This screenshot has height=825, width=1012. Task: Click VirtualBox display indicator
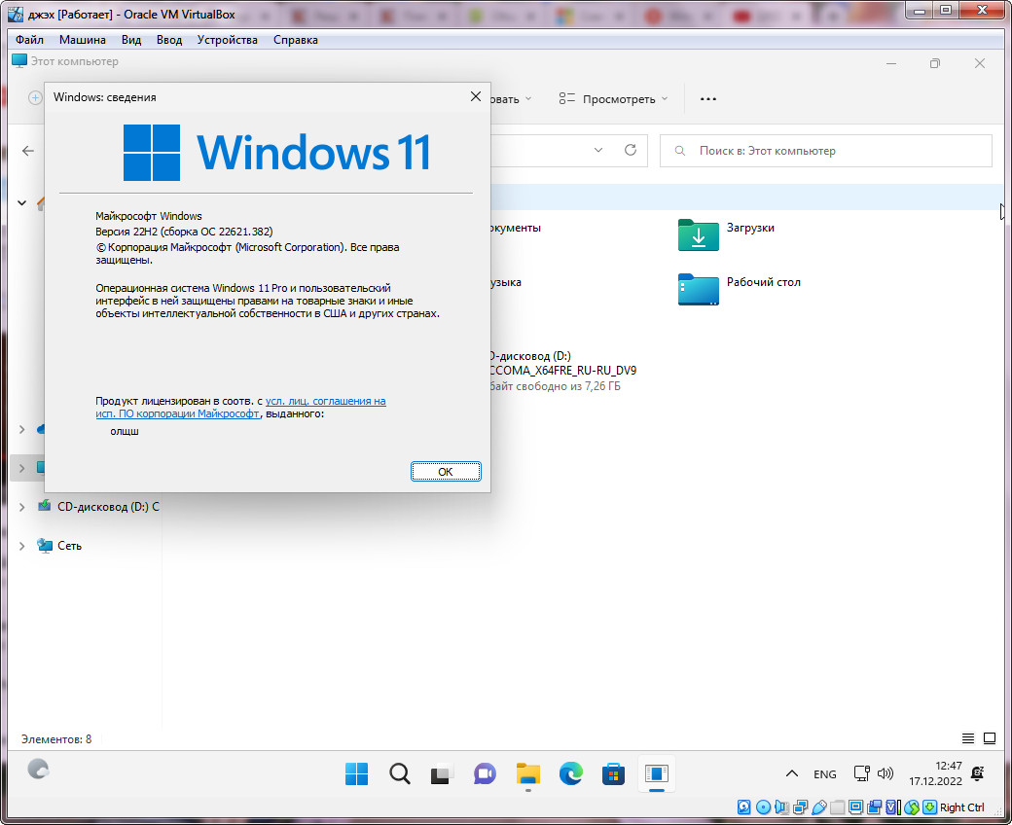click(855, 807)
